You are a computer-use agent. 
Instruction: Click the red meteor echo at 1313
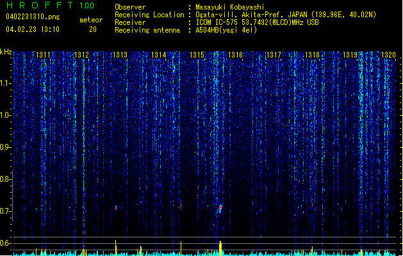click(116, 207)
